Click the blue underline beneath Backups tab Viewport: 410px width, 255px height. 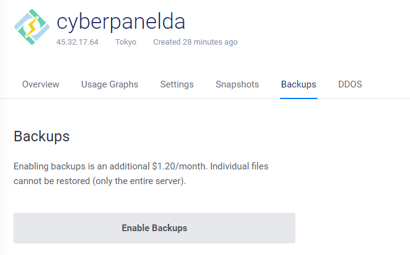pyautogui.click(x=298, y=98)
